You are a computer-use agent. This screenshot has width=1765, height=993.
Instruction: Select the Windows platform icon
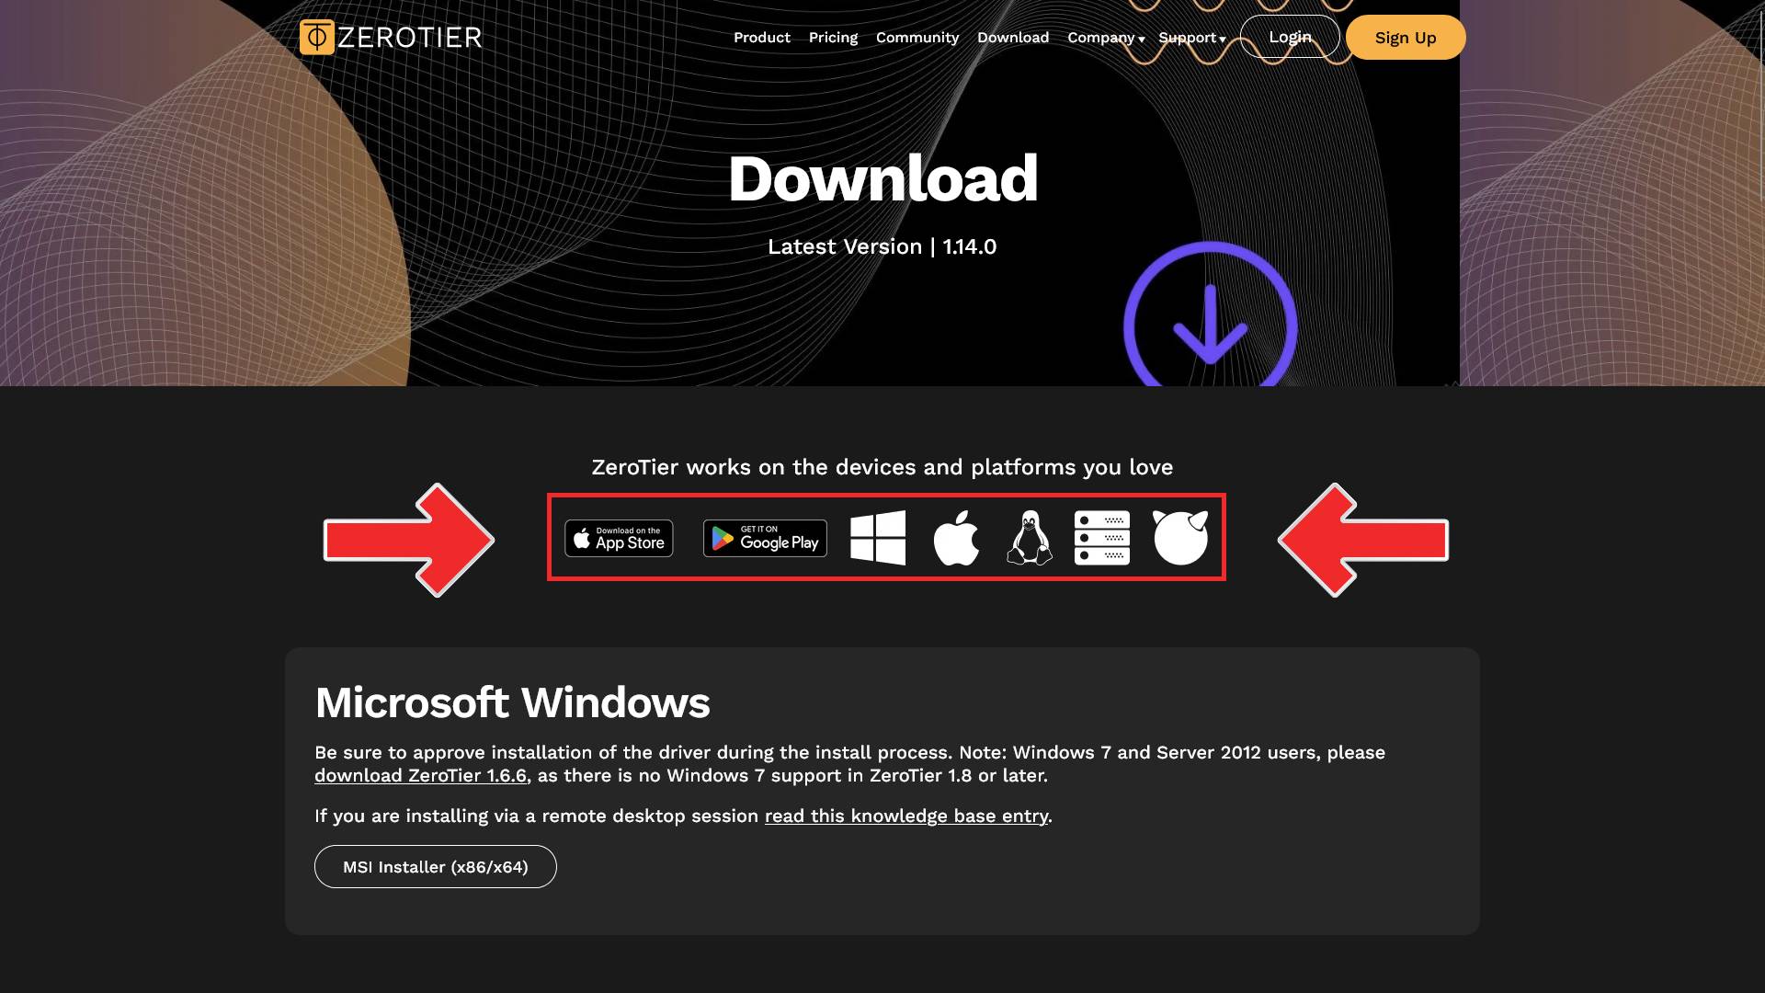878,538
